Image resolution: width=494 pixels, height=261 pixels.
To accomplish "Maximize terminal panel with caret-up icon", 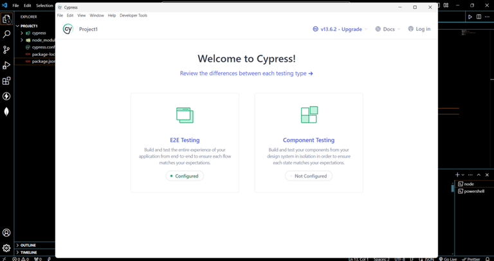I will click(x=479, y=175).
